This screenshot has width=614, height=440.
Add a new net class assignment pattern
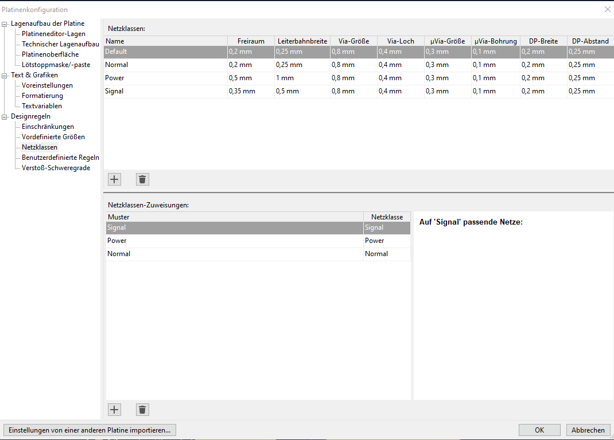(x=114, y=410)
